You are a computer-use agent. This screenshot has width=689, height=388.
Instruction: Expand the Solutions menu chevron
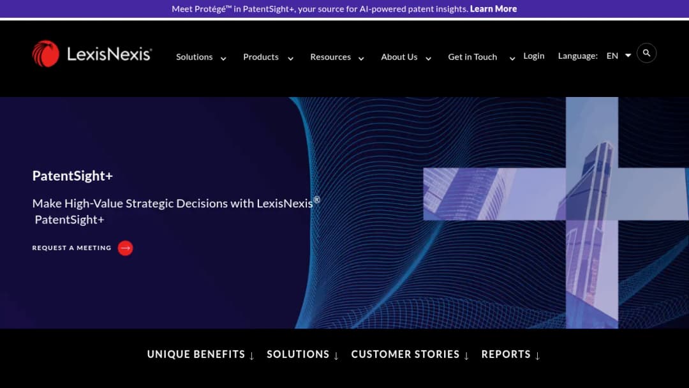tap(223, 59)
